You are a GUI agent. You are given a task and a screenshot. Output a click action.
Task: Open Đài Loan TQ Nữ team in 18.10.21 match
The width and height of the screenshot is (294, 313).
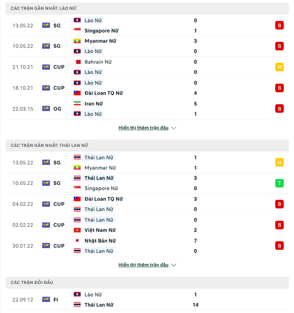(104, 93)
